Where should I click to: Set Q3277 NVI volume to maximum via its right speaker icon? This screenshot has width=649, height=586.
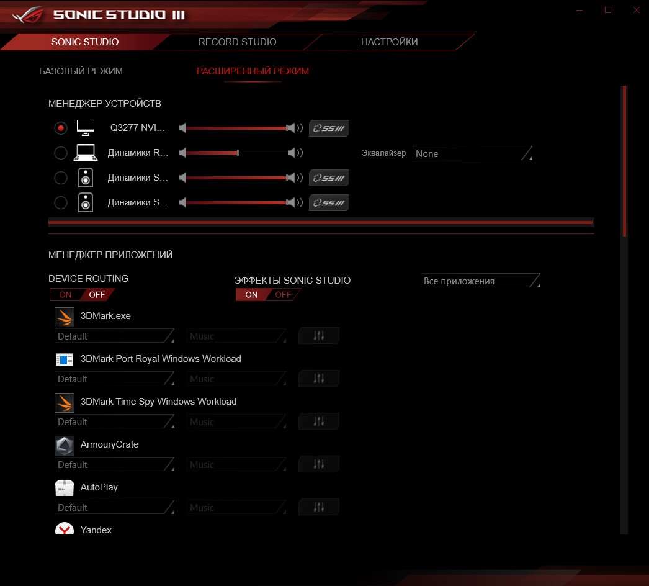(295, 128)
